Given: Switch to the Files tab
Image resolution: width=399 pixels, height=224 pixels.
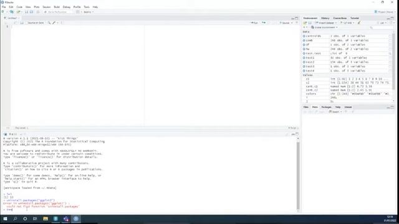Looking at the screenshot, I should 305,107.
